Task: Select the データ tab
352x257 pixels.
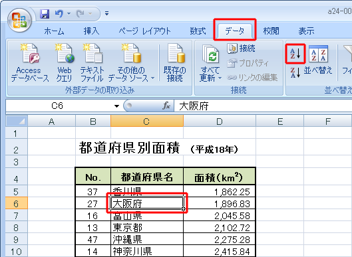Action: click(235, 31)
